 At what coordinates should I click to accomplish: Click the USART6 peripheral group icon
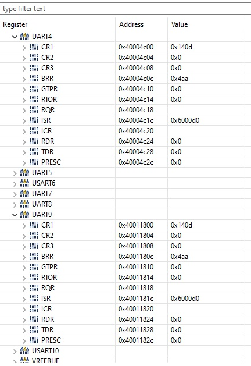click(x=24, y=183)
